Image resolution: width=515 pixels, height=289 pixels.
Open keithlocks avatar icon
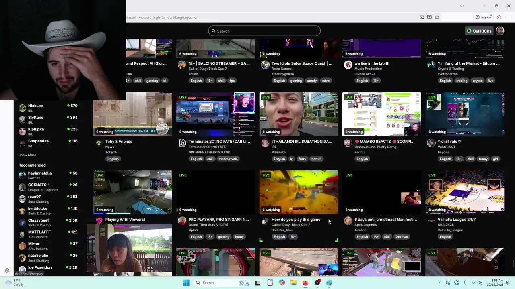pos(23,211)
